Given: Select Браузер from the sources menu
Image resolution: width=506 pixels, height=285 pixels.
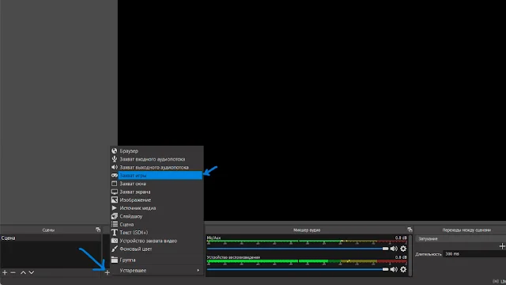Looking at the screenshot, I should point(157,151).
